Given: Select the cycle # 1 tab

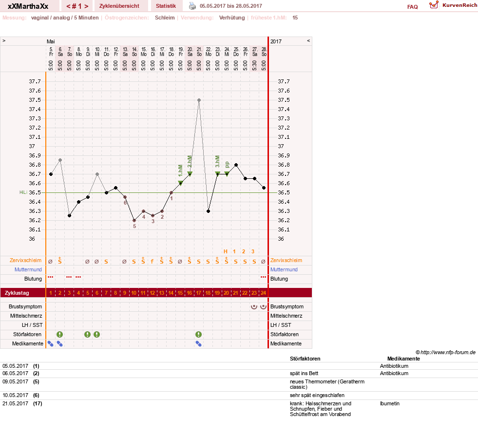Looking at the screenshot, I should (77, 6).
